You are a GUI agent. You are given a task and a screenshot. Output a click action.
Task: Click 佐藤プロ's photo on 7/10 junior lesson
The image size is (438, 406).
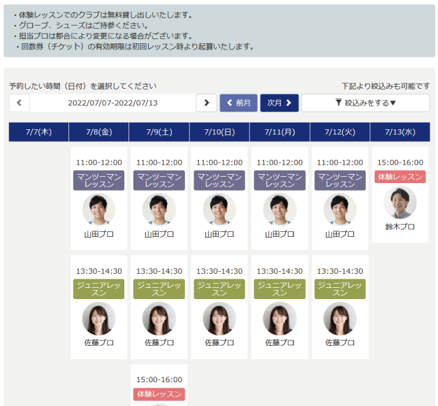219,319
